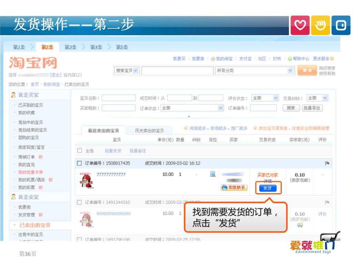Open 我的优惠卡券 in the sidebar
The height and width of the screenshot is (265, 353).
click(31, 172)
